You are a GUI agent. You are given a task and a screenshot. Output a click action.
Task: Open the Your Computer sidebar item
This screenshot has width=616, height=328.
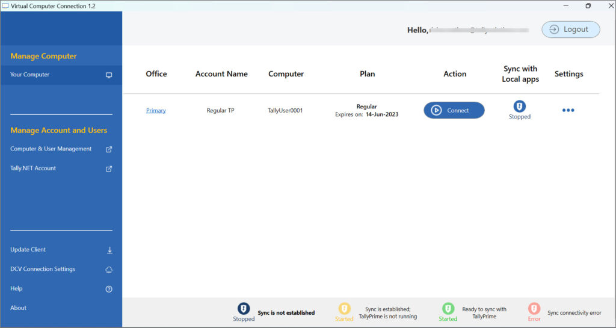[61, 75]
